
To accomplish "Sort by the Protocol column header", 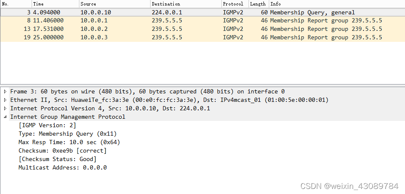I will click(235, 4).
